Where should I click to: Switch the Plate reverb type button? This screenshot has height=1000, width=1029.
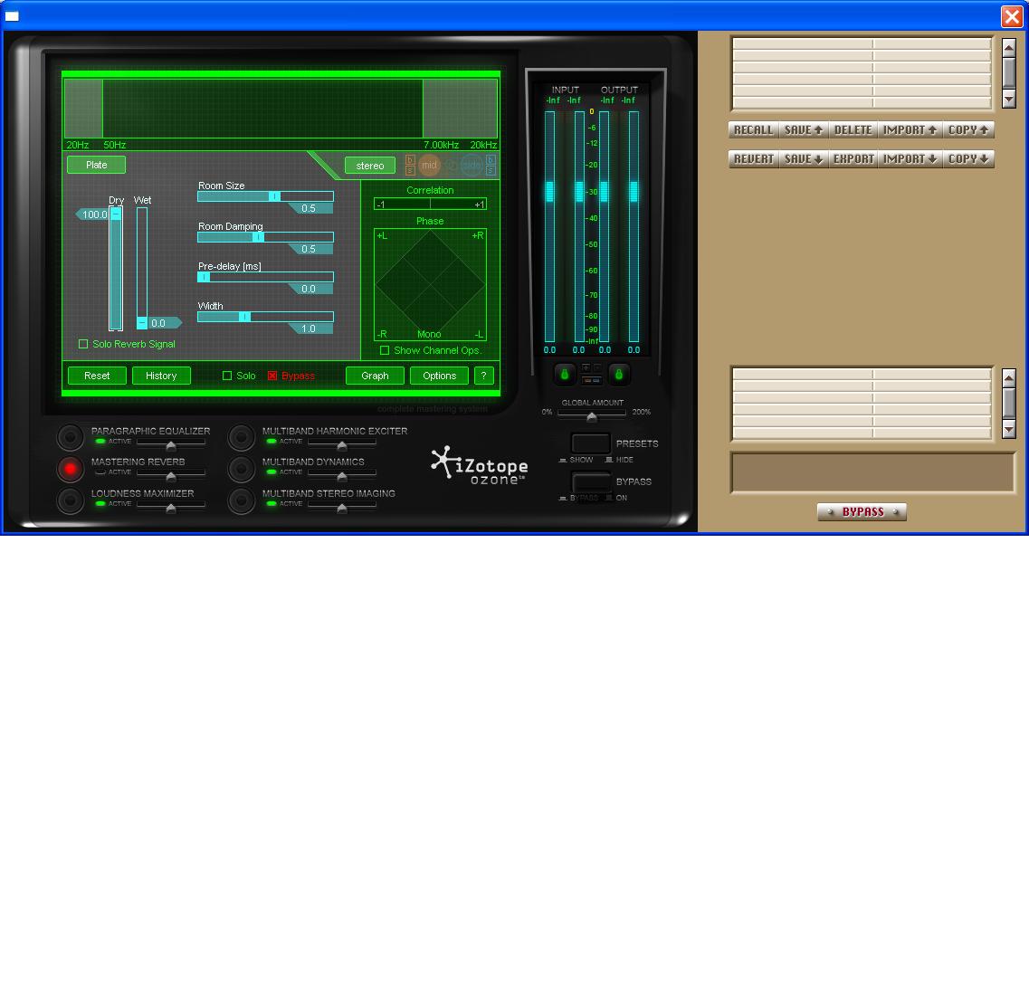(97, 165)
